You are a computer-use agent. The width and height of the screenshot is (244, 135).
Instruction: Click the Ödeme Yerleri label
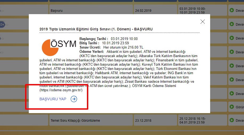[91, 51]
